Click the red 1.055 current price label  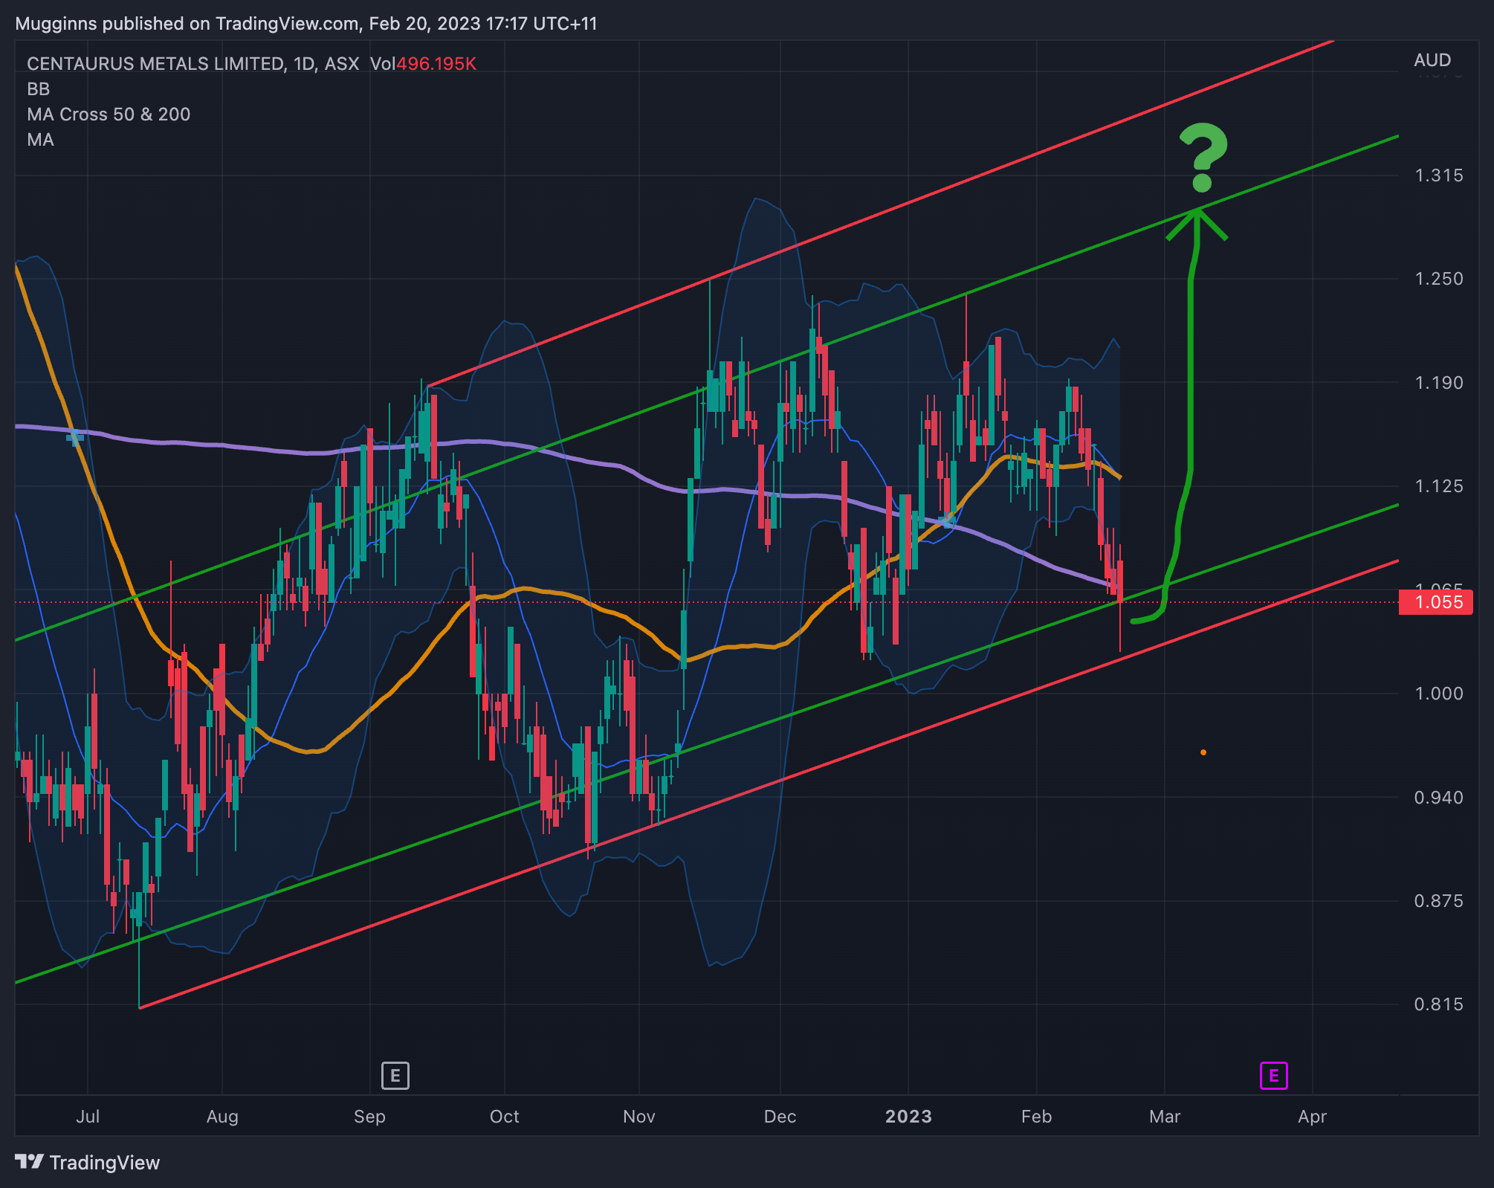tap(1435, 602)
